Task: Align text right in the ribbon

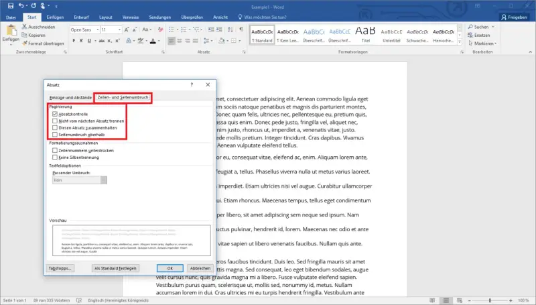Action: pyautogui.click(x=188, y=41)
